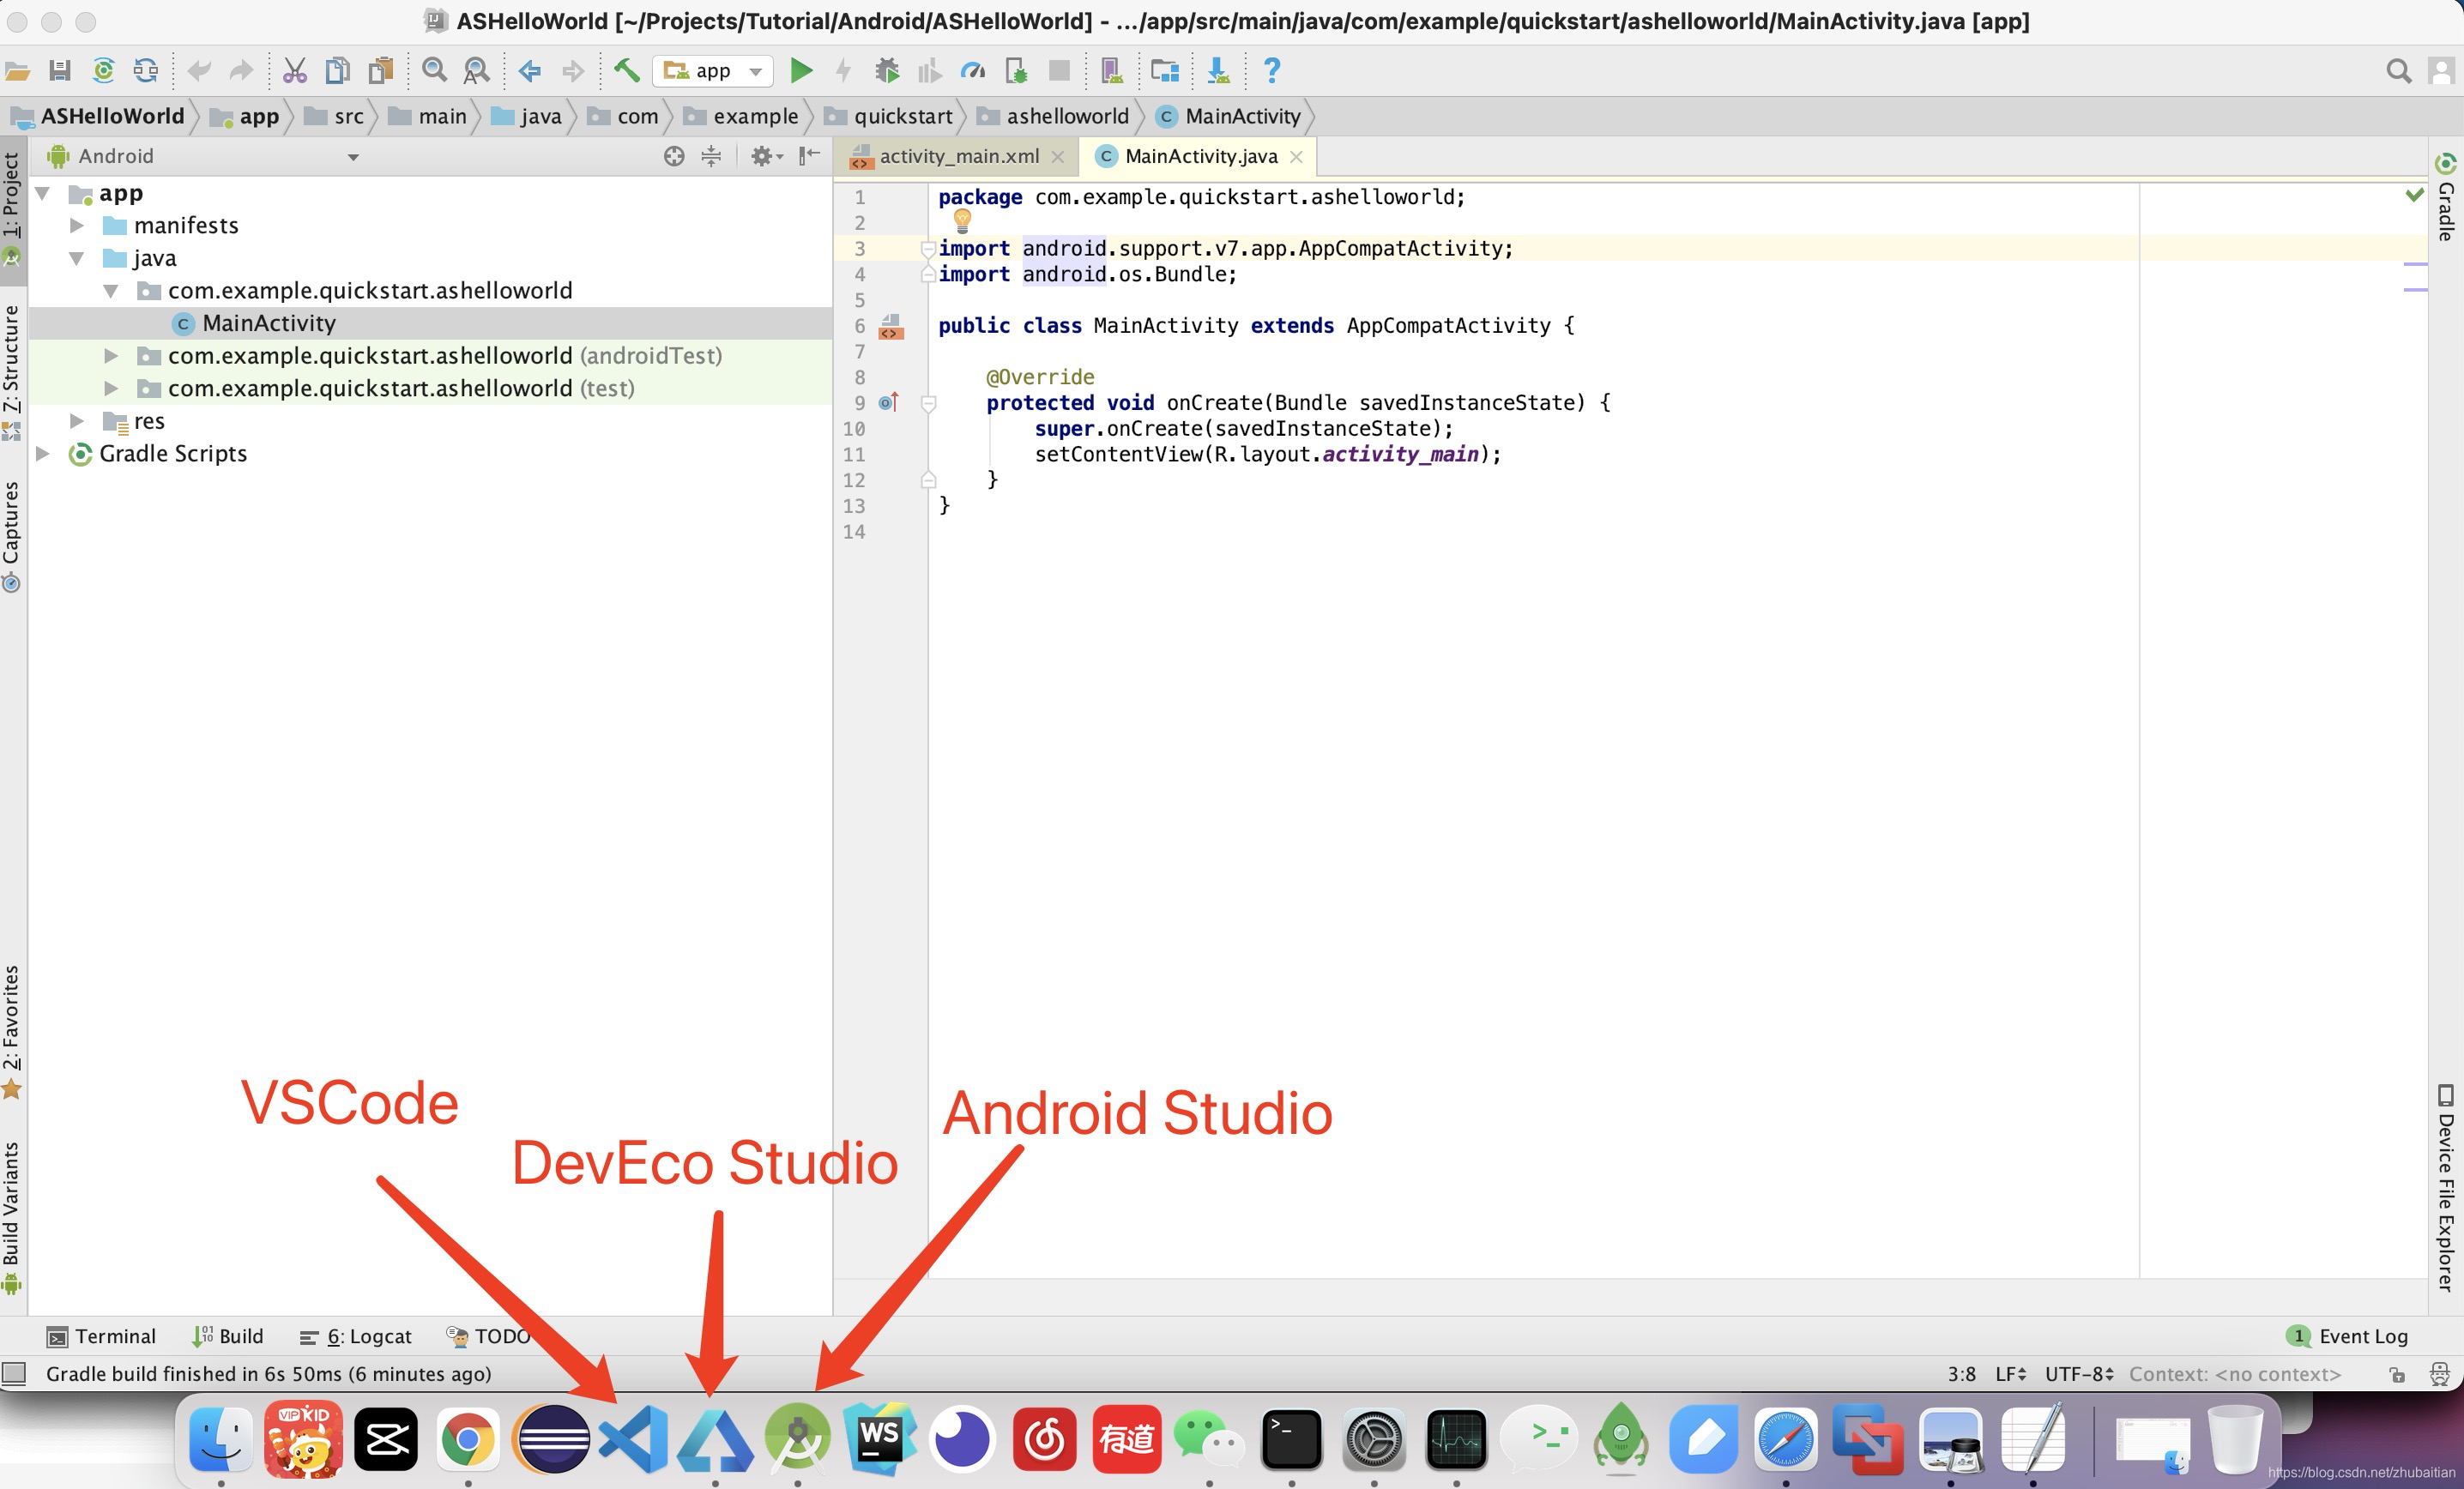Toggle Device File Explorer tool window
This screenshot has height=1489, width=2464.
(2446, 1187)
